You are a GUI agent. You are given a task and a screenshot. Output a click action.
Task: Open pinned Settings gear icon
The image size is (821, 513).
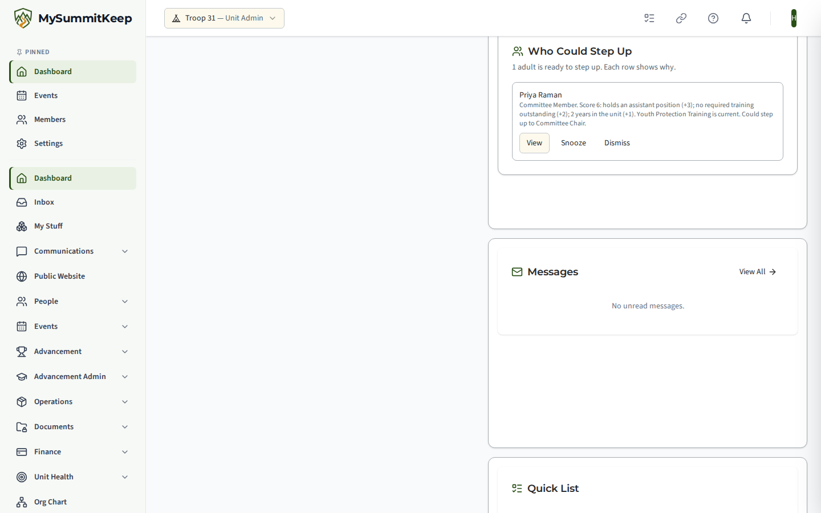click(x=22, y=144)
